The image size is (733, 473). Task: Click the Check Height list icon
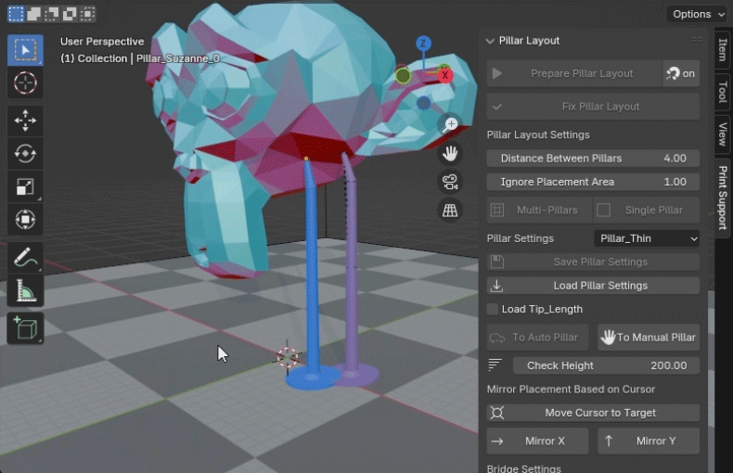[x=495, y=364]
